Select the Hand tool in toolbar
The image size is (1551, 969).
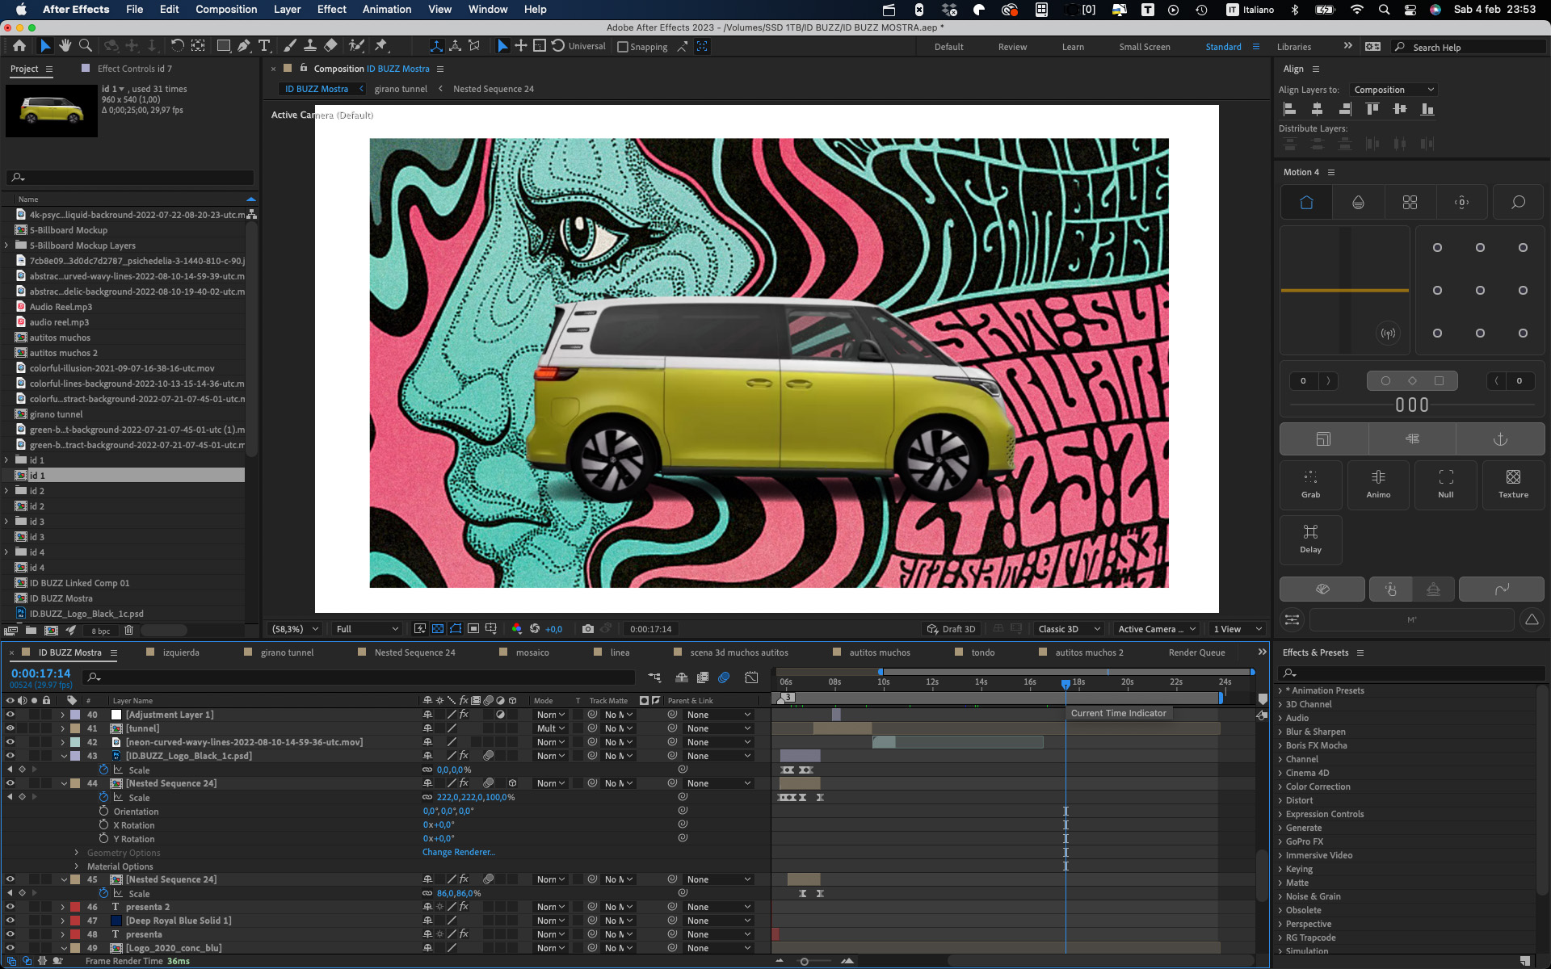click(x=65, y=46)
